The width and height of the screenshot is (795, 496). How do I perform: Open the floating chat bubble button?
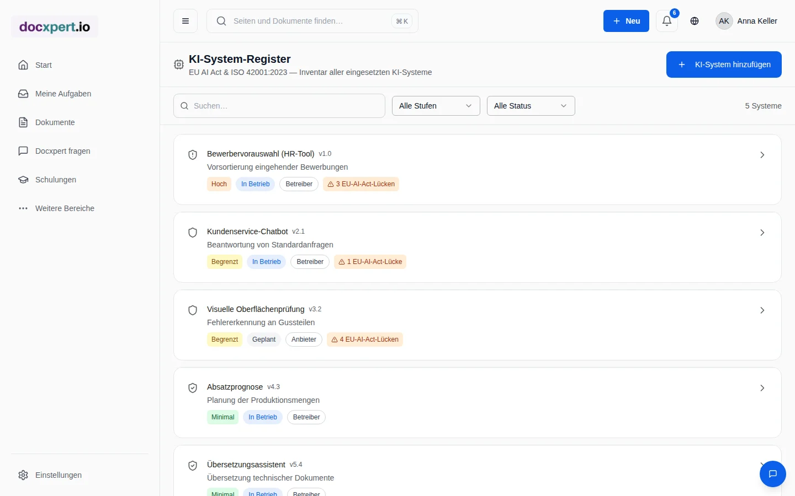772,473
